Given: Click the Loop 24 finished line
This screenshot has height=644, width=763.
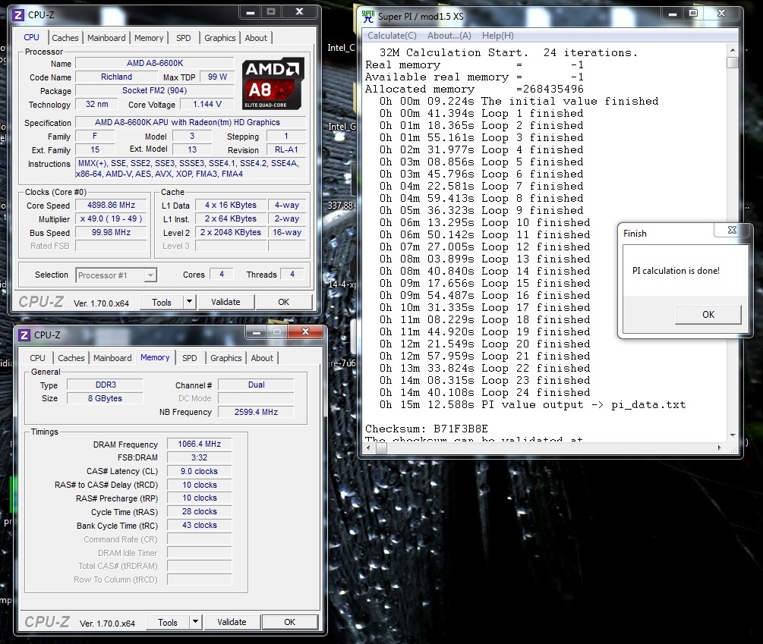Looking at the screenshot, I should tap(484, 392).
